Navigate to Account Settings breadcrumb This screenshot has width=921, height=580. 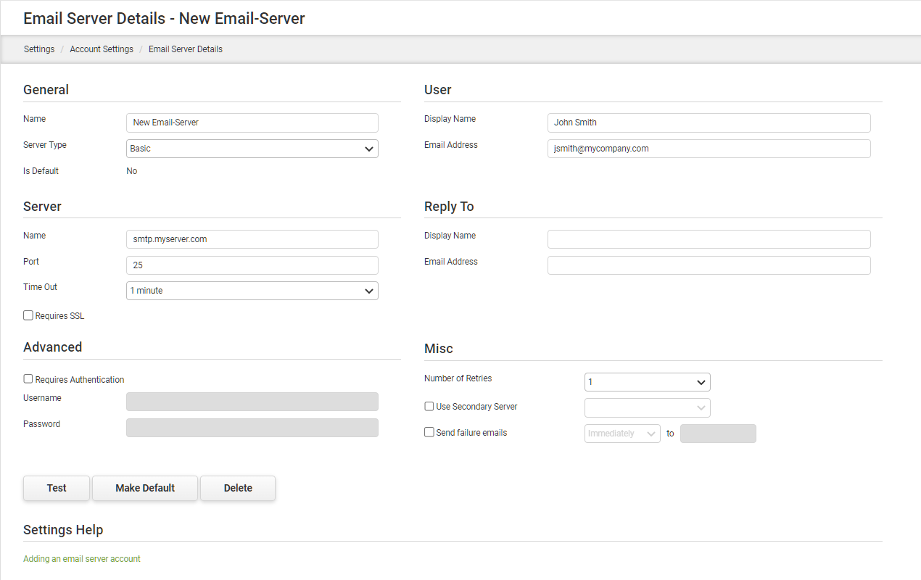pyautogui.click(x=102, y=49)
